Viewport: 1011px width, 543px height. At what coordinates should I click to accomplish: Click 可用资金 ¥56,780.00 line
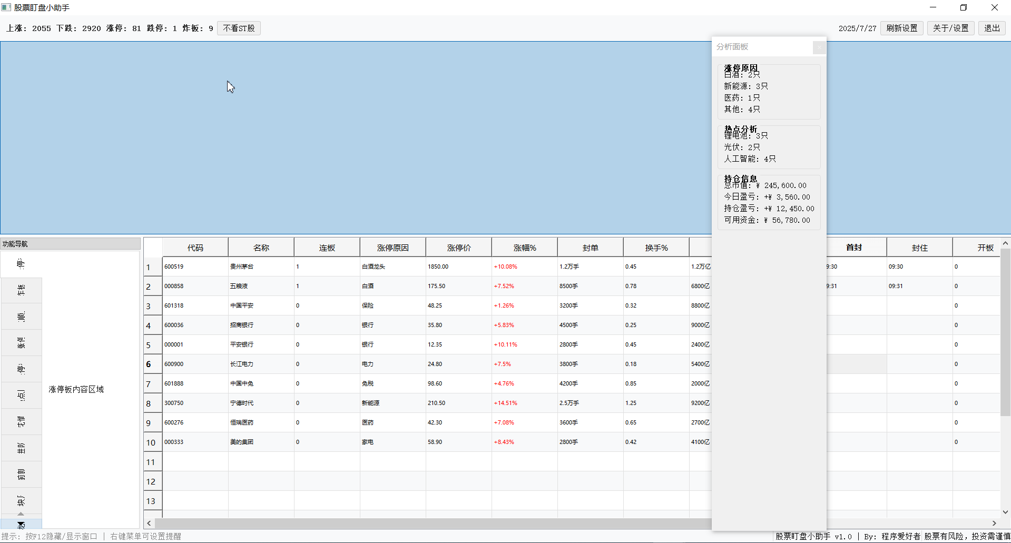pos(767,220)
